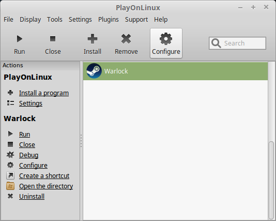Viewport: 276px width, 221px height.
Task: Maximize the PlayOnLinux window
Action: 253,7
